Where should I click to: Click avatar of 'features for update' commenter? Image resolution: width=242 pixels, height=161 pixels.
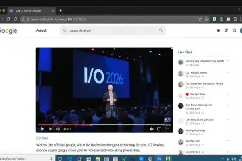181,62
